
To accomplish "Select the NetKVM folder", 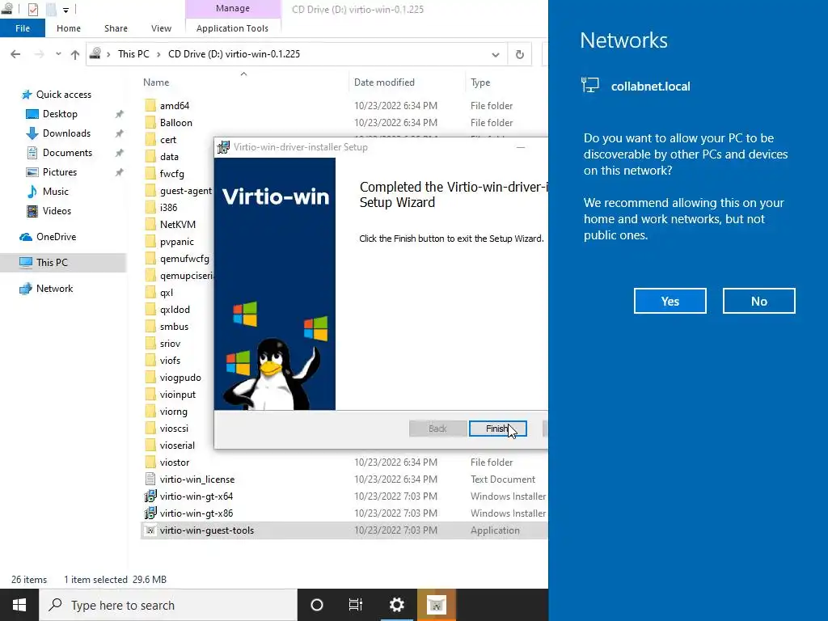I will click(177, 225).
